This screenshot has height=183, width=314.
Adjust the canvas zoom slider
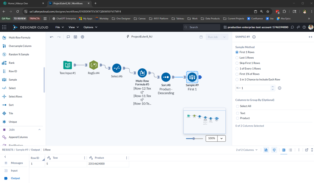tap(194, 139)
